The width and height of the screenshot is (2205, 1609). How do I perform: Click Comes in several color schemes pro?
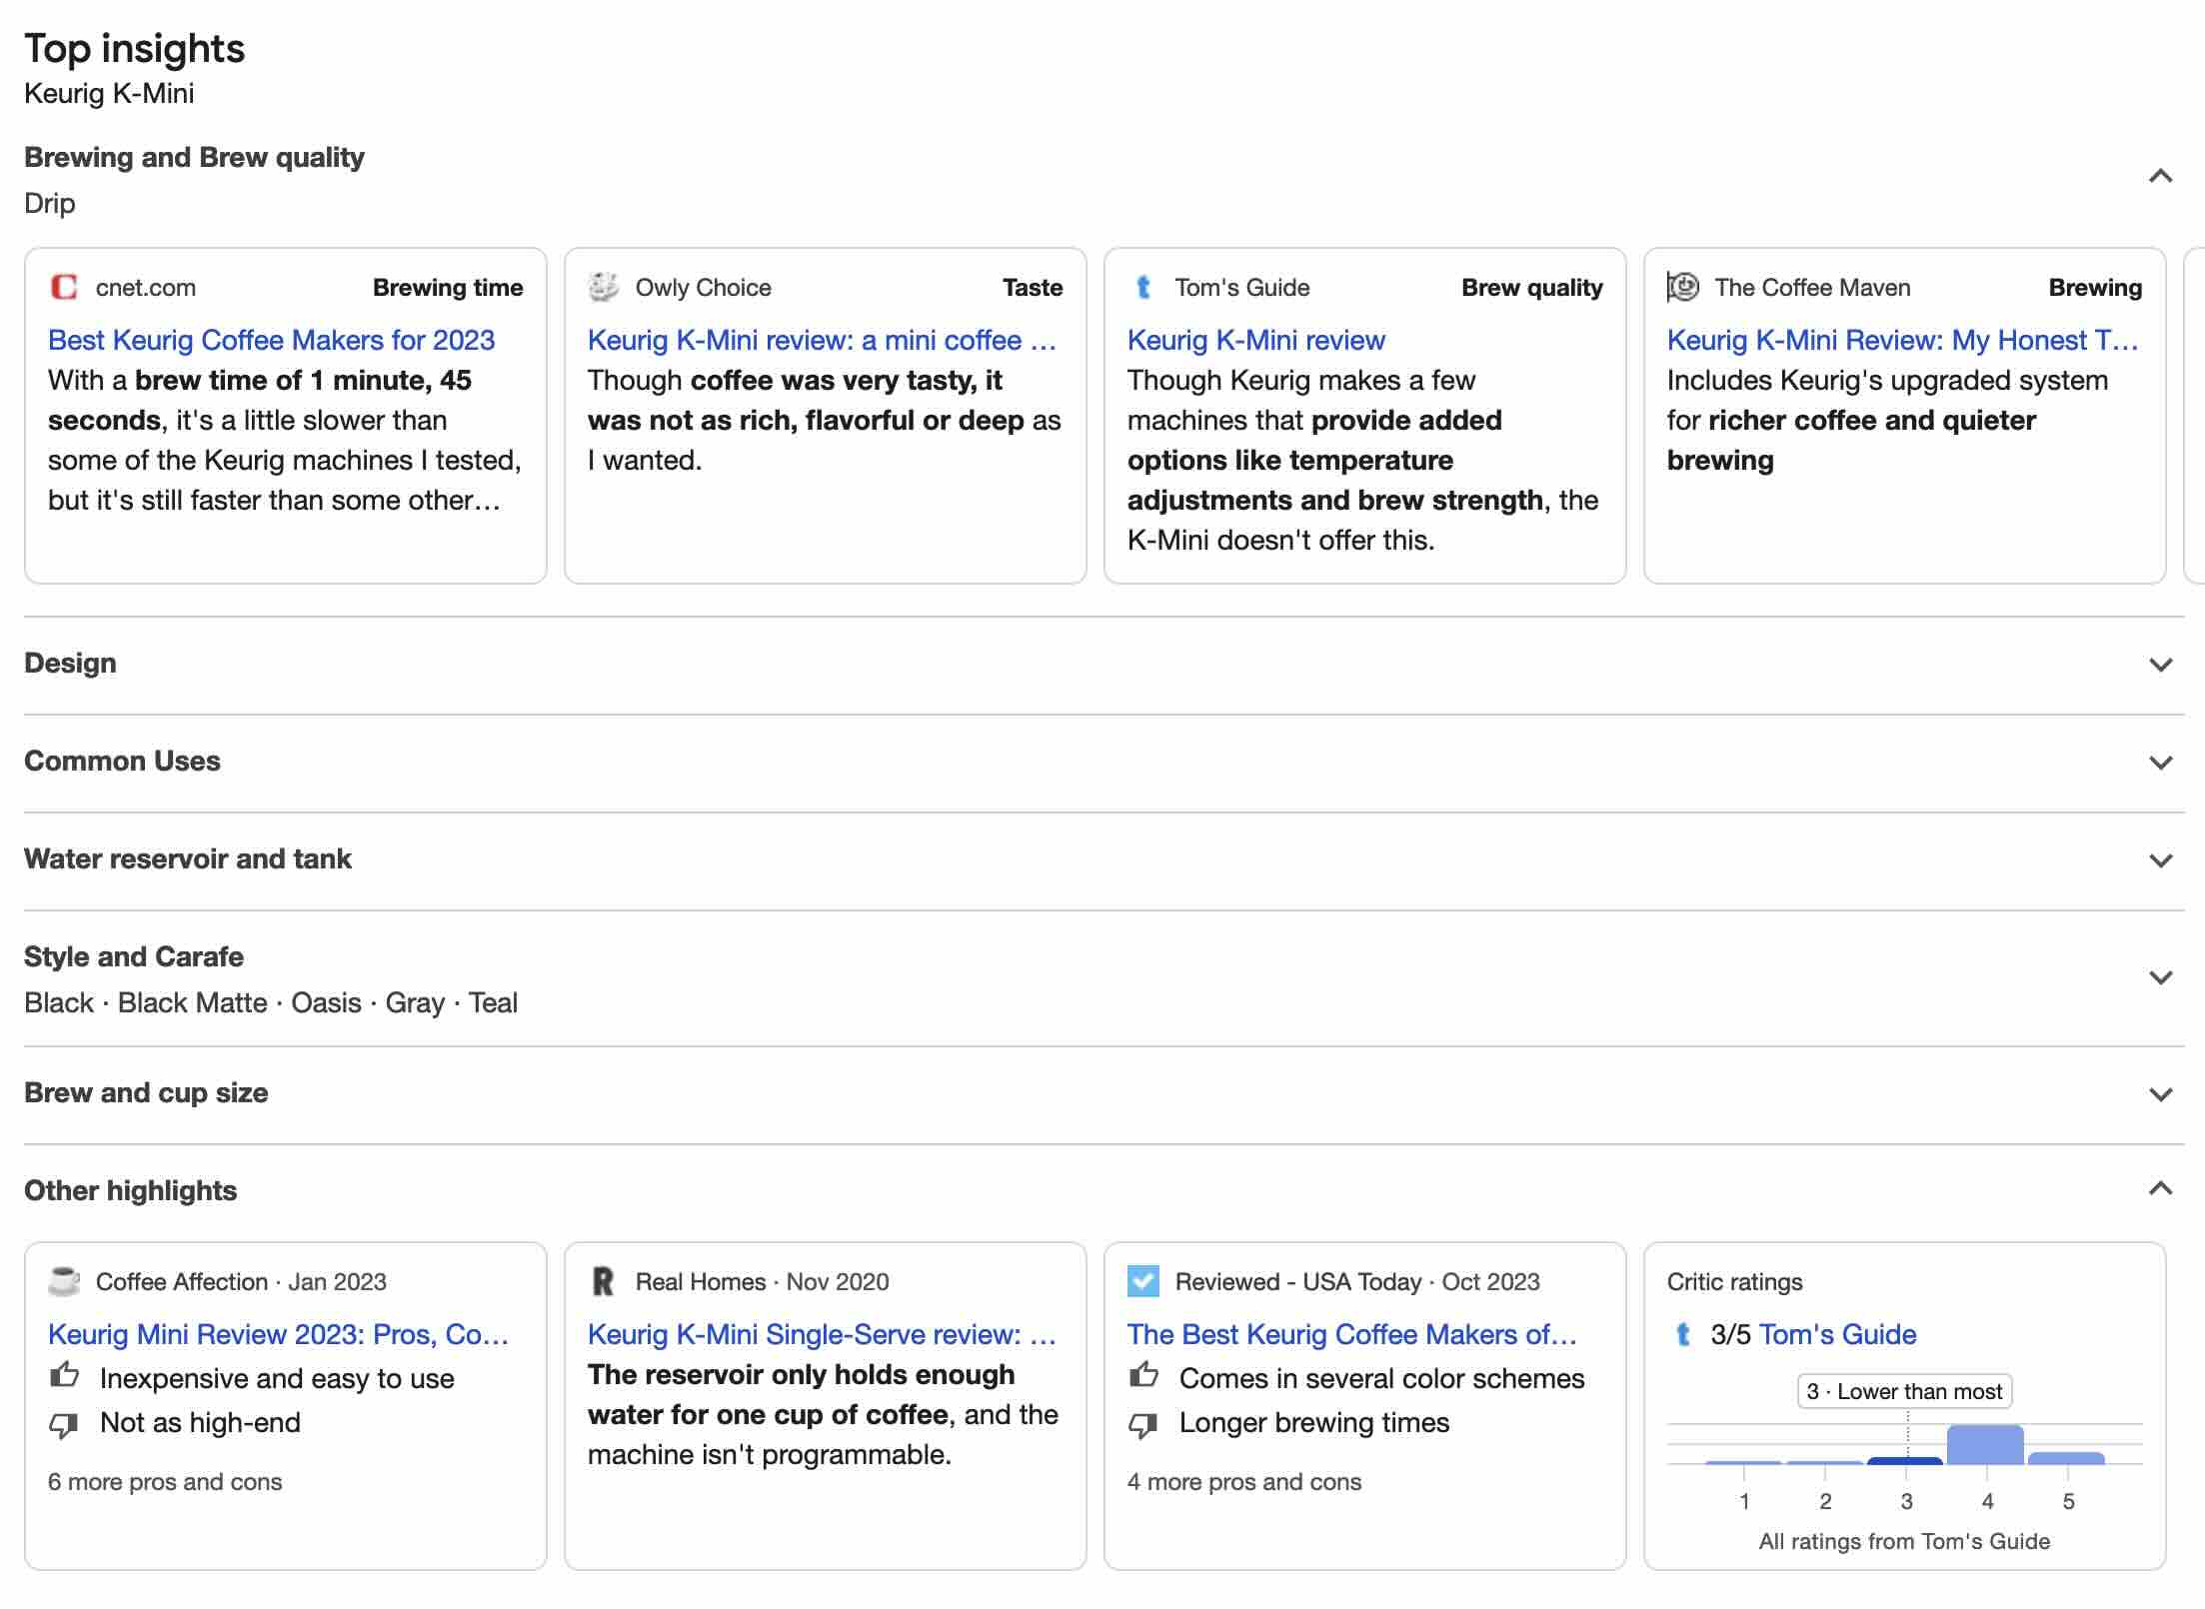[1381, 1378]
